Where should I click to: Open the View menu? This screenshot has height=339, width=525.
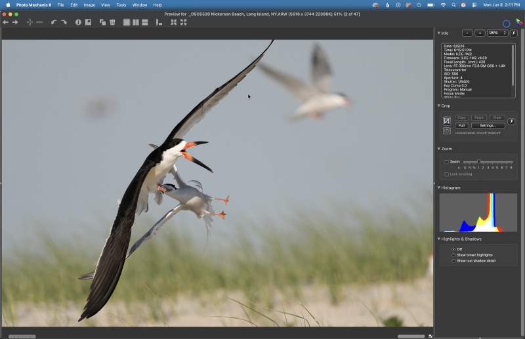pos(106,5)
